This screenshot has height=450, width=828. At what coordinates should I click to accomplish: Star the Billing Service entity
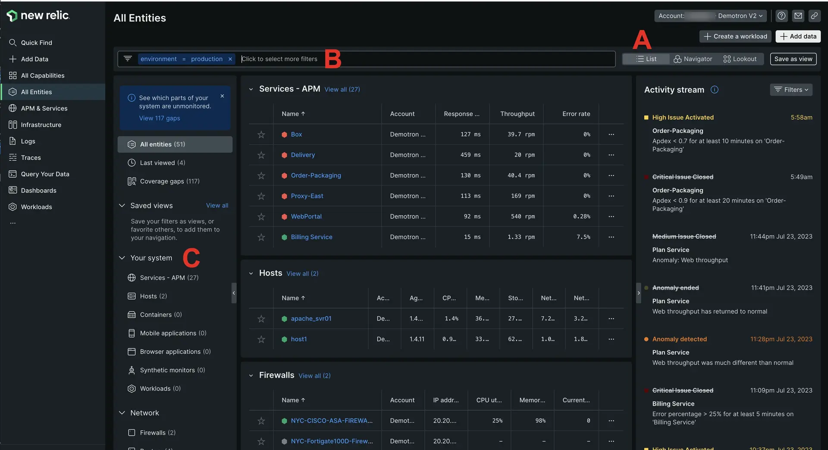click(x=261, y=237)
